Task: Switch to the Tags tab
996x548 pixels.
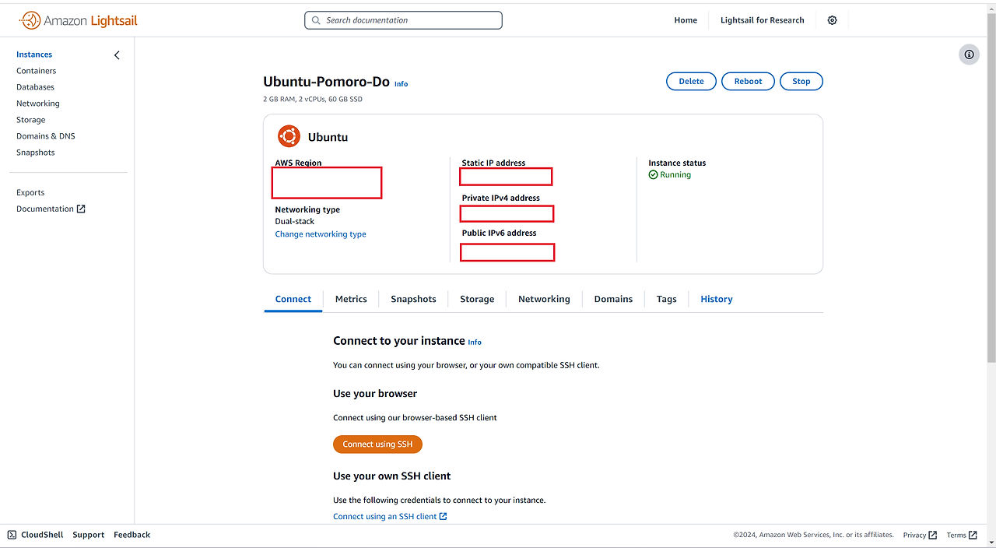Action: (x=667, y=299)
